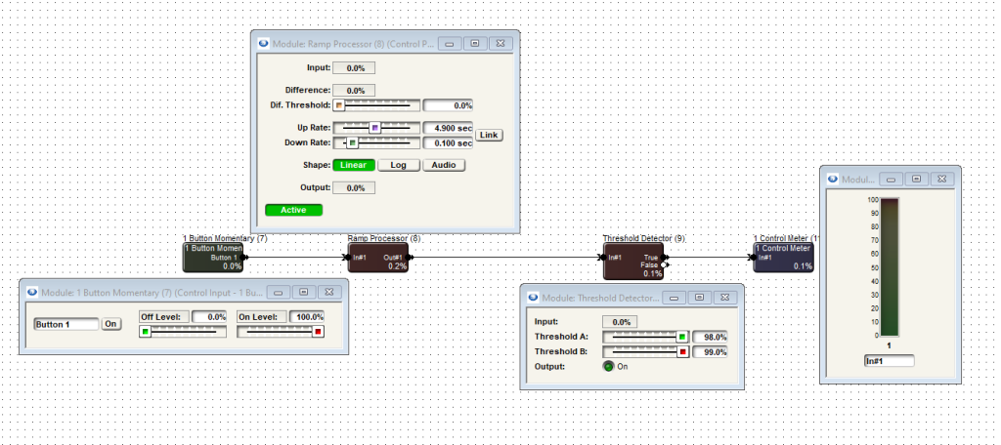
Task: Select the 1 Control Meter block
Action: 784,258
